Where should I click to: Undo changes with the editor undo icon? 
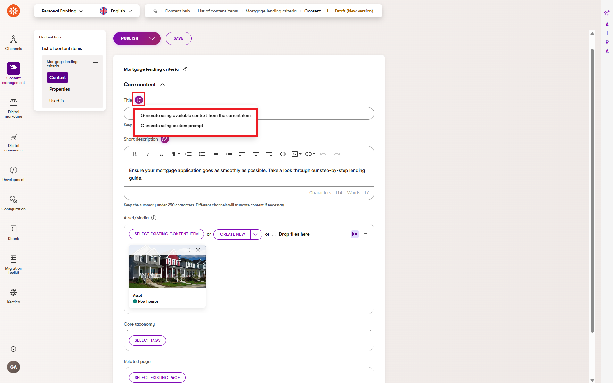(x=323, y=154)
